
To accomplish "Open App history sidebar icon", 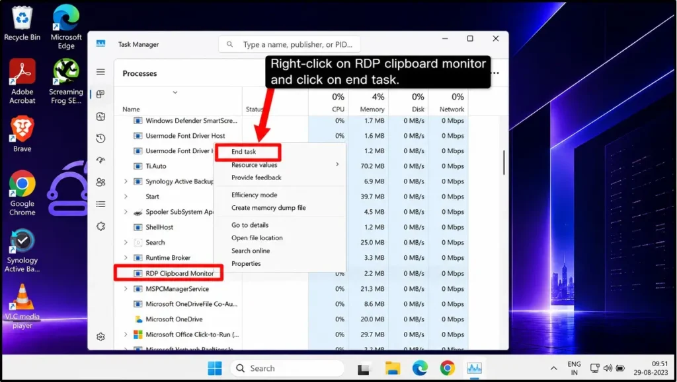I will pyautogui.click(x=100, y=139).
